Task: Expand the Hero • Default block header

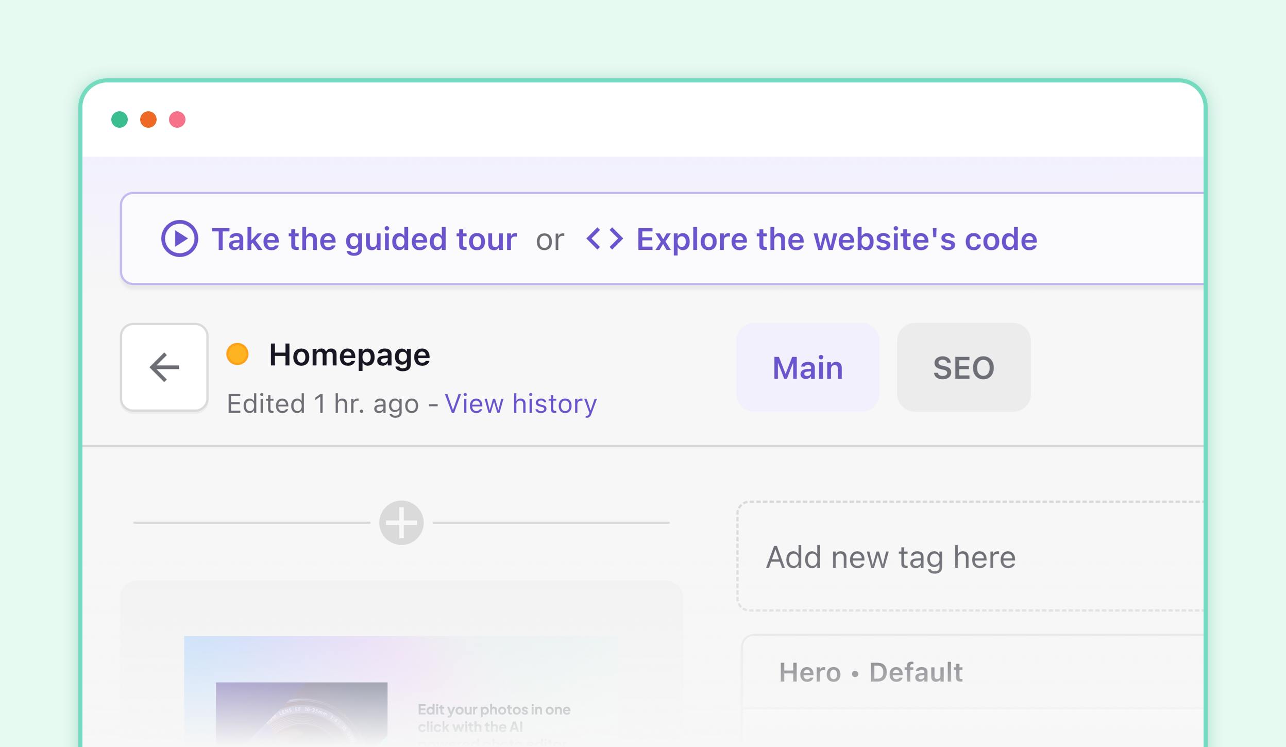Action: pyautogui.click(x=871, y=672)
